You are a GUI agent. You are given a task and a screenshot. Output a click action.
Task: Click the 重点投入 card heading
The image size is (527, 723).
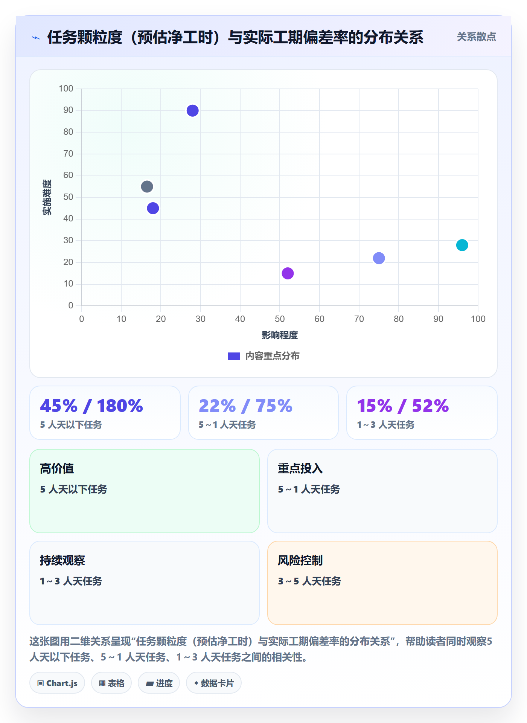300,468
